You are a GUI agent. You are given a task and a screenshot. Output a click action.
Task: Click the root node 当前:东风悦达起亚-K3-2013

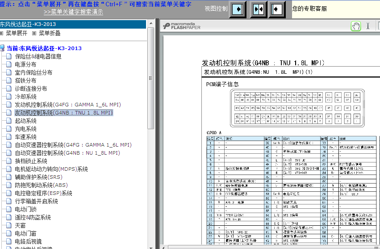pyautogui.click(x=44, y=48)
